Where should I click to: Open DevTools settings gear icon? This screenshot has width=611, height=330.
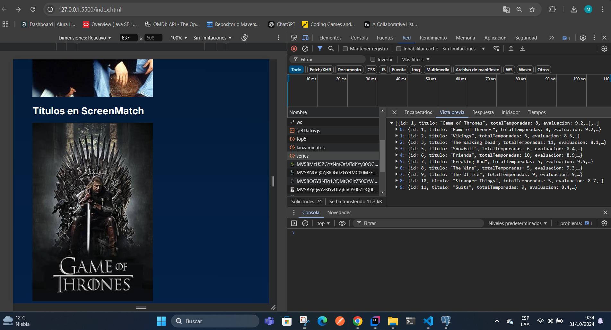pyautogui.click(x=583, y=38)
